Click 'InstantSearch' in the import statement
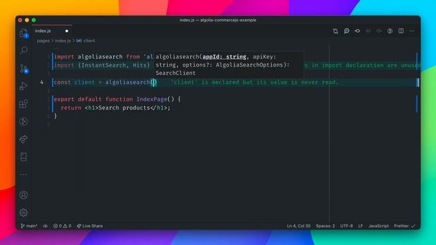The image size is (436, 245). coord(104,65)
